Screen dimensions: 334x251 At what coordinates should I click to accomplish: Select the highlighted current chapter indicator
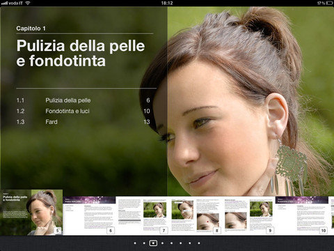tap(153, 243)
